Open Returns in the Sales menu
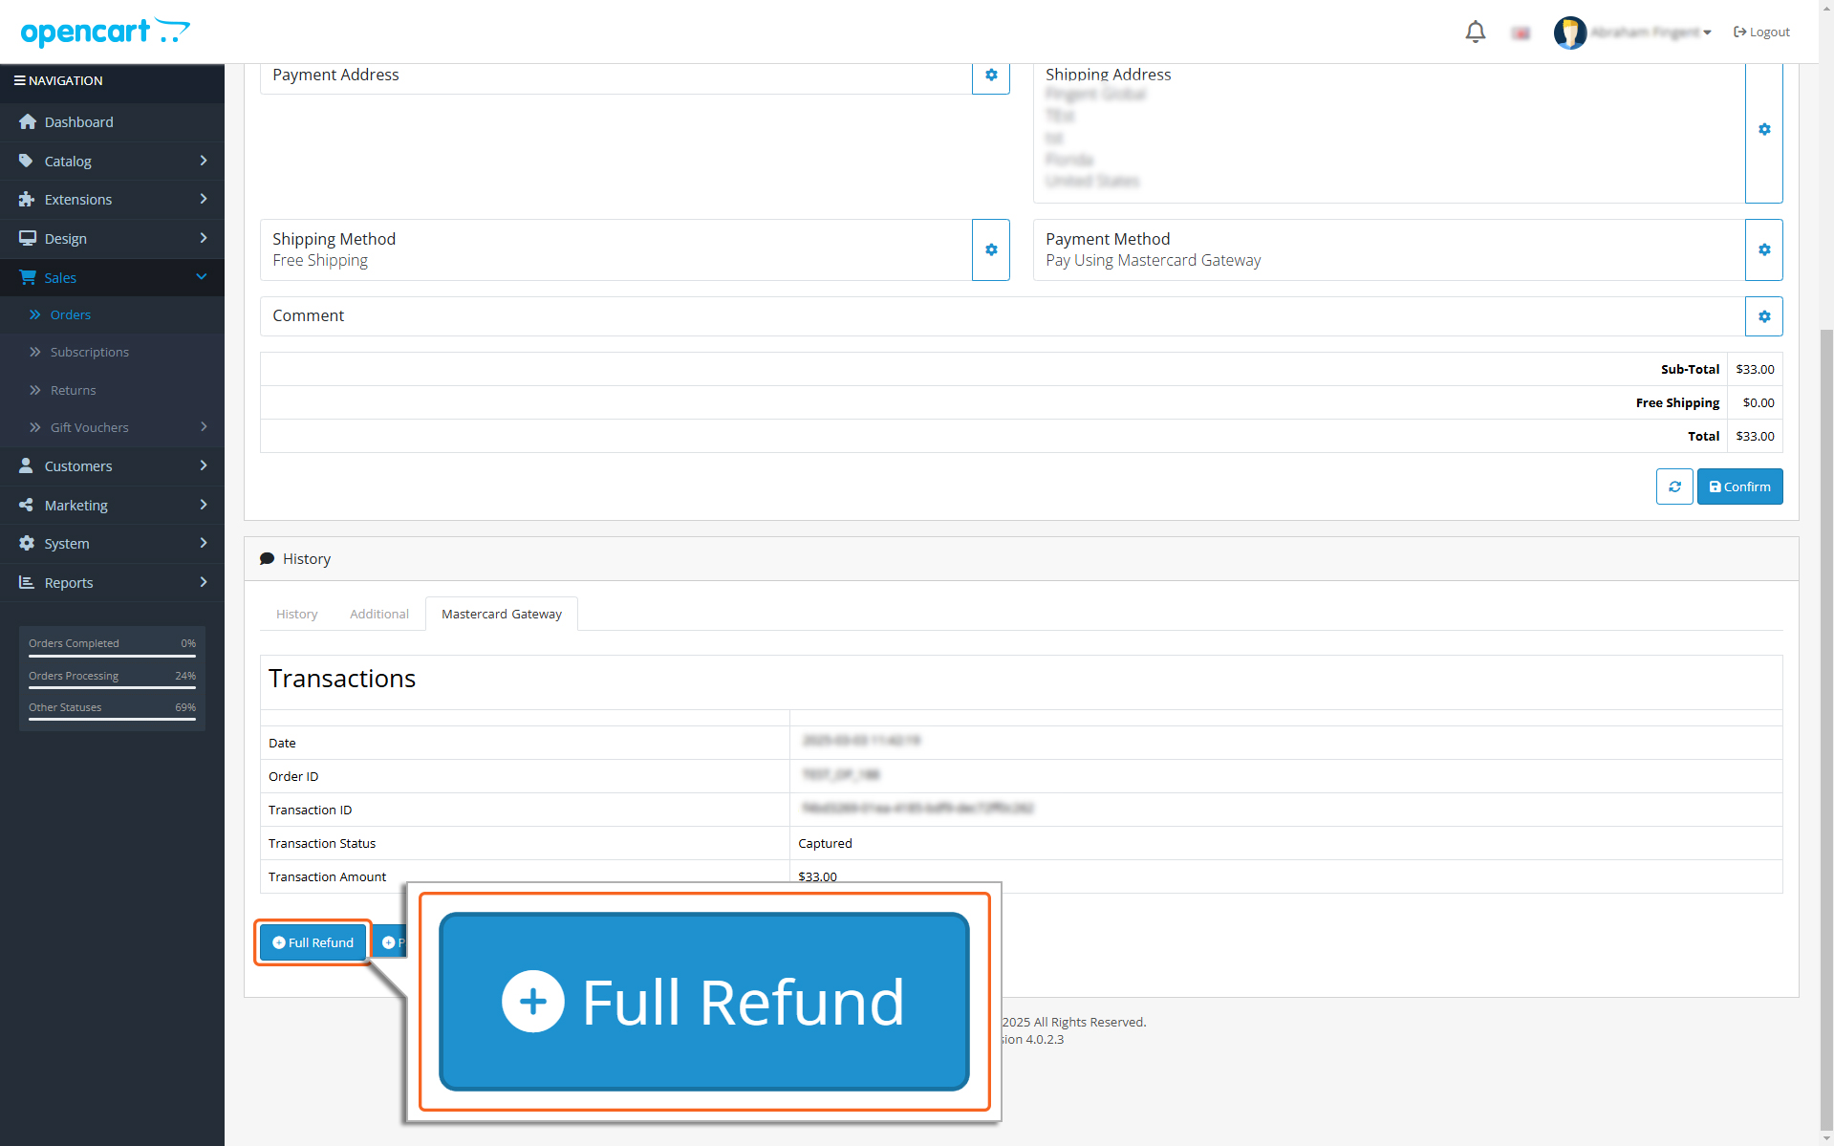The width and height of the screenshot is (1834, 1146). [x=74, y=390]
